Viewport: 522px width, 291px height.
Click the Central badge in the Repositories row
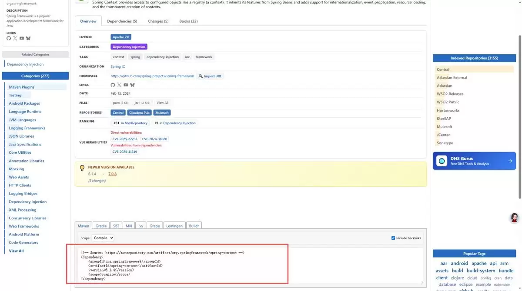(x=118, y=112)
